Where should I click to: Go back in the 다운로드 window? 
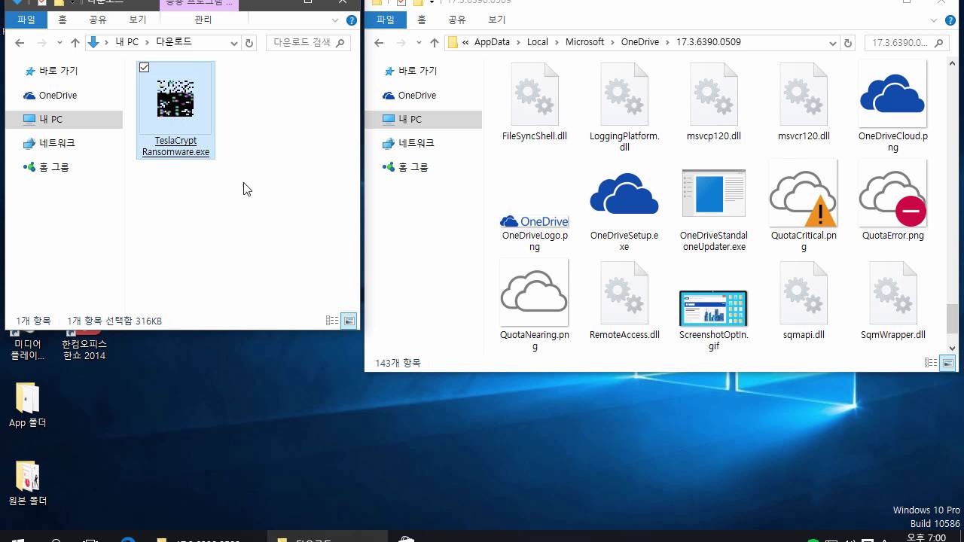coord(20,43)
